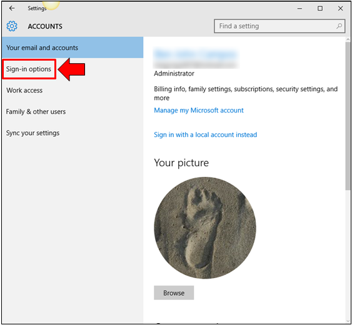
Task: Click the Administrator label
Action: [174, 73]
